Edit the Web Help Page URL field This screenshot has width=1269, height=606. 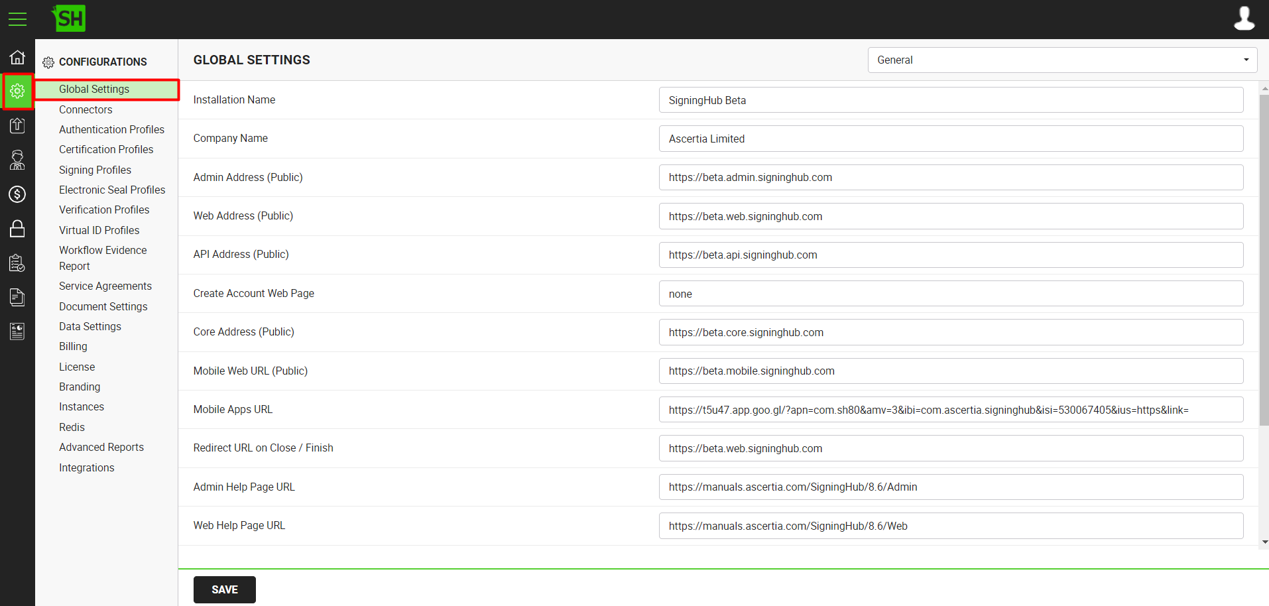pyautogui.click(x=951, y=526)
